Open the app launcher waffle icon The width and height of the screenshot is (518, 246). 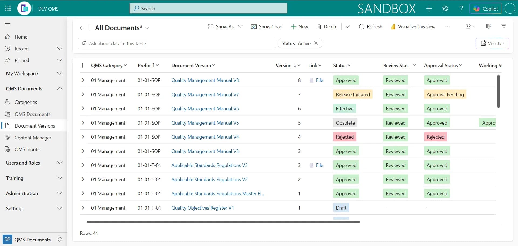8,8
